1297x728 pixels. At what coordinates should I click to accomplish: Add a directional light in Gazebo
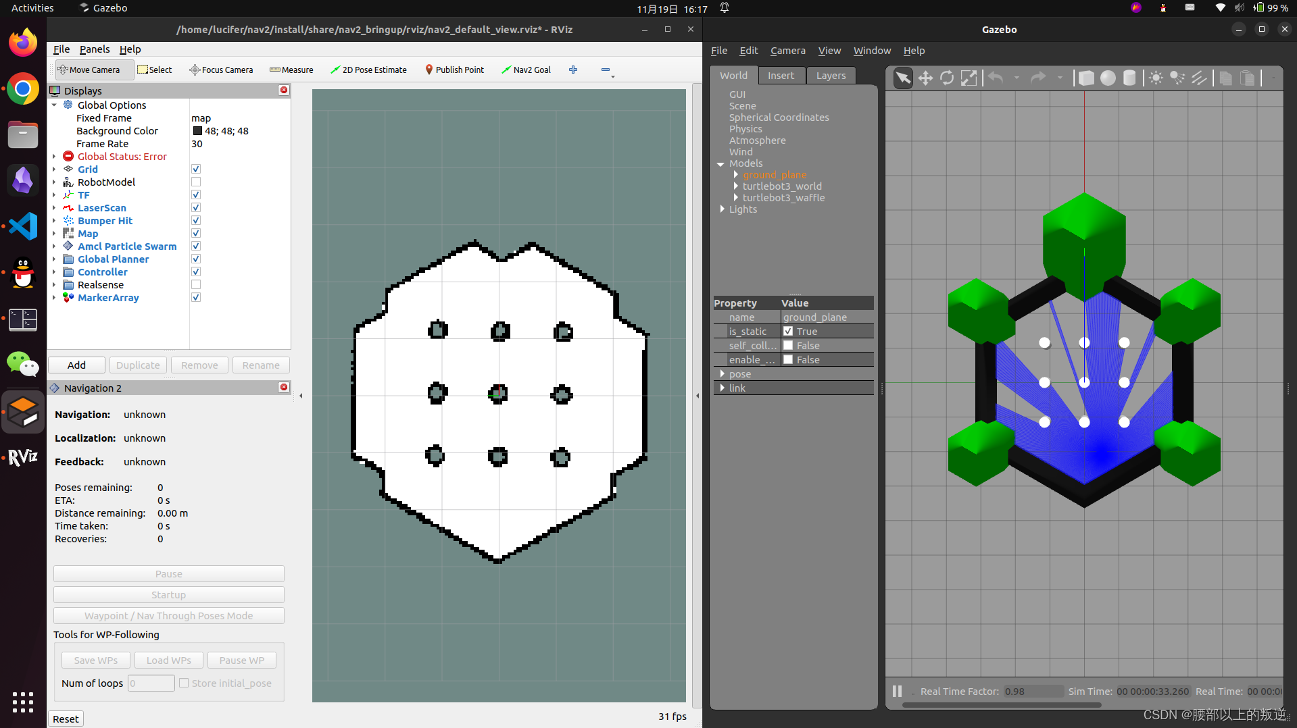(x=1199, y=78)
